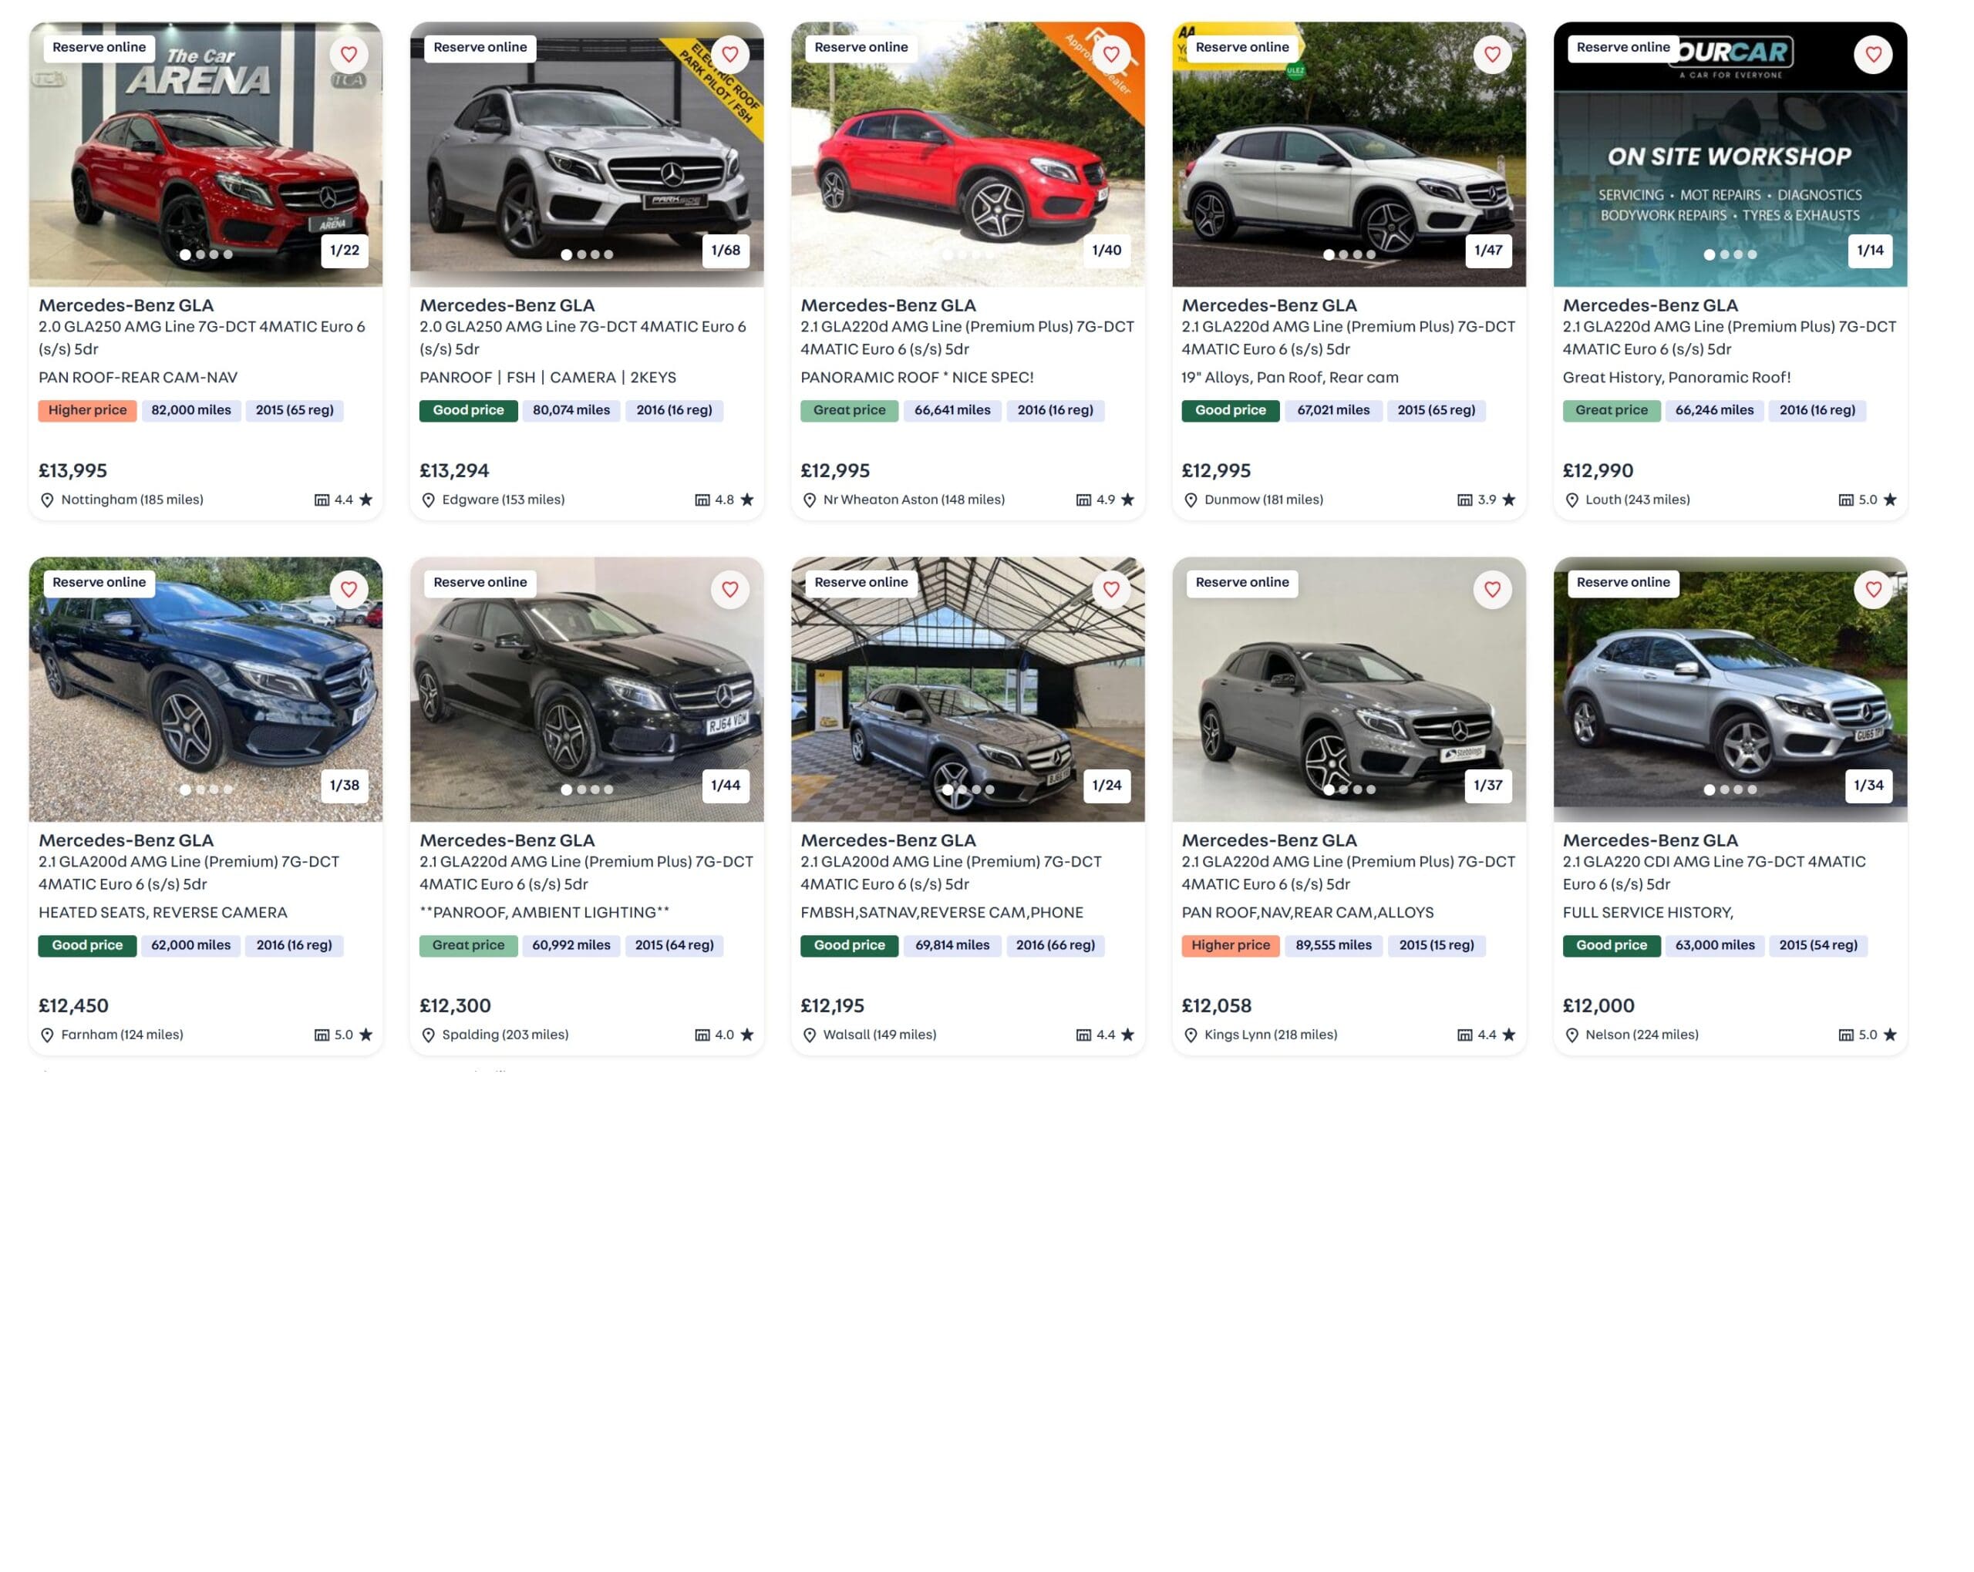
Task: Click the 2.1 GLA220 CDI AMG Line spec text
Action: tap(1713, 873)
